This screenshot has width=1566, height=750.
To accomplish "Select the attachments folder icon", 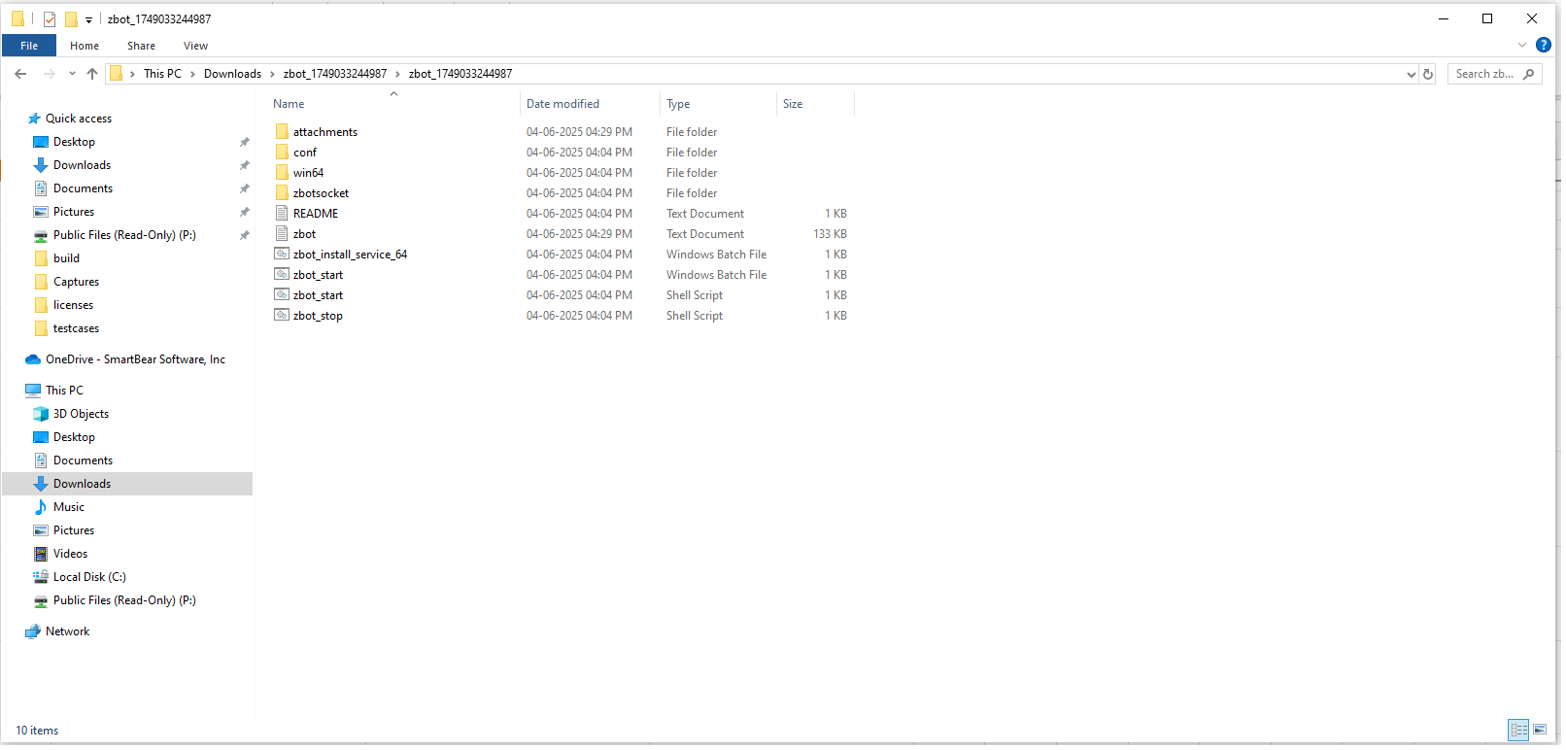I will point(282,132).
